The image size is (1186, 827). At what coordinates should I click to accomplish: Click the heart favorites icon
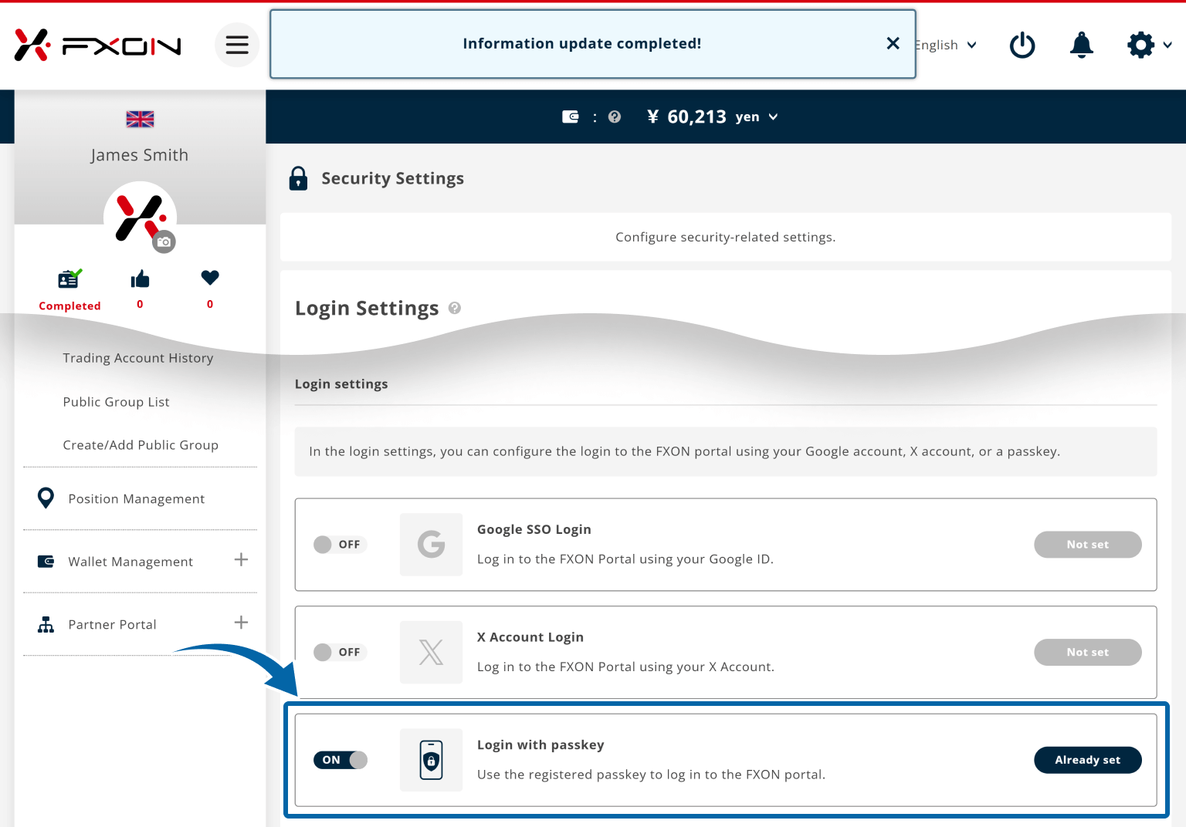coord(210,277)
